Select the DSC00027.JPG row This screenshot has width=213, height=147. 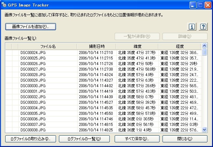[x=33, y=69]
